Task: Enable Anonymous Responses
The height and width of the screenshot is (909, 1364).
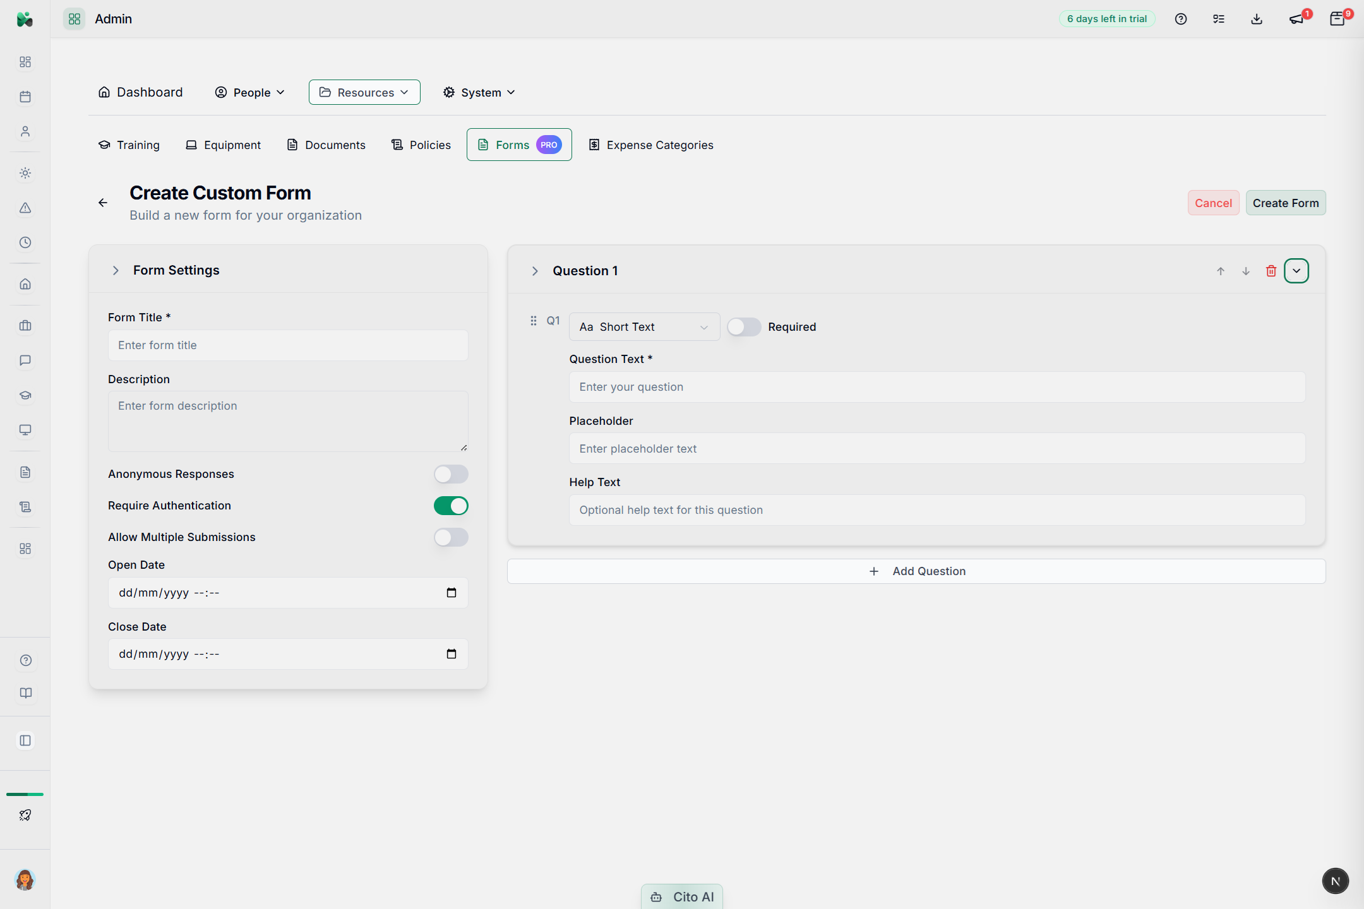Action: coord(451,474)
